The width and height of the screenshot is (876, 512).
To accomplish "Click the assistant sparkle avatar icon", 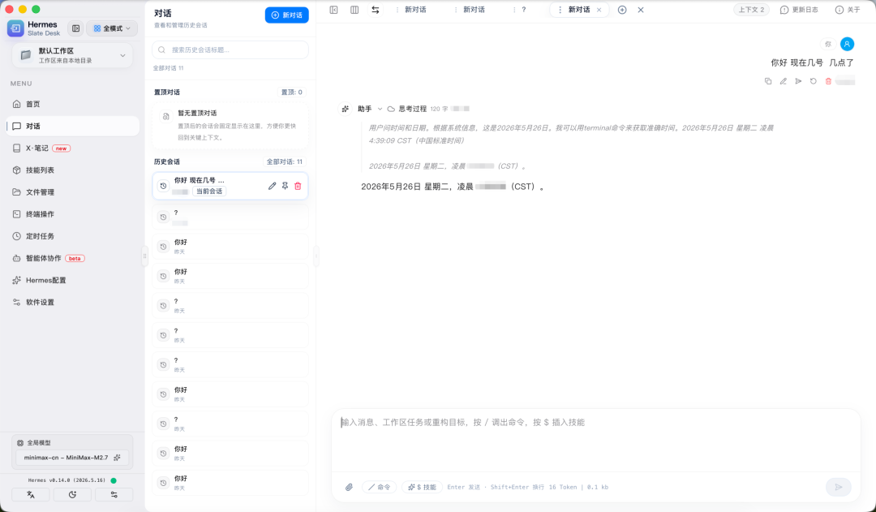I will [346, 109].
